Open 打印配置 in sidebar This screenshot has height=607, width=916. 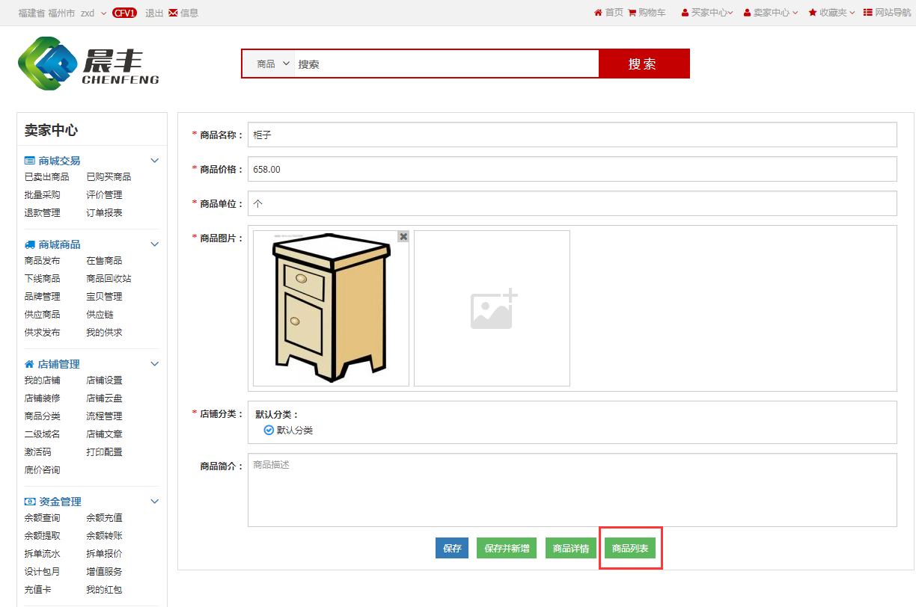104,452
